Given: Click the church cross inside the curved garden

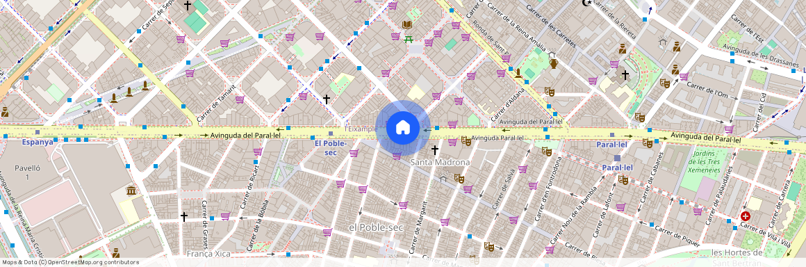Looking at the screenshot, I should click(x=625, y=76).
